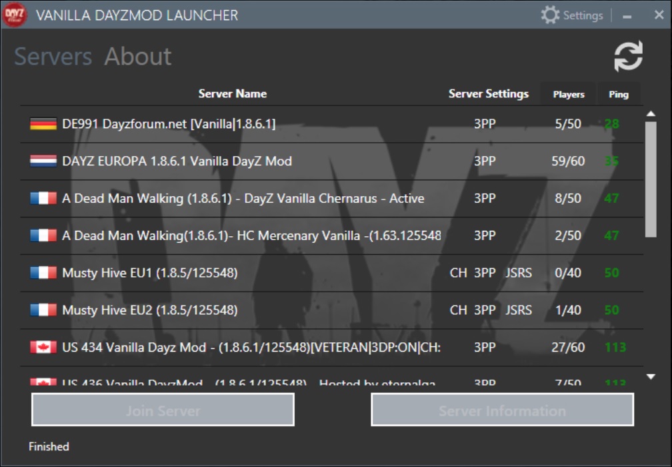672x467 pixels.
Task: Click the 5/50 player count
Action: point(568,124)
